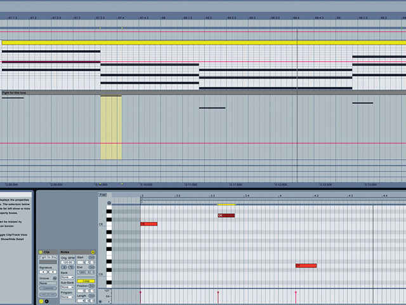Click beat marker 3.2 in the editor ruler
Screen dimensions: 406x305
178,196
